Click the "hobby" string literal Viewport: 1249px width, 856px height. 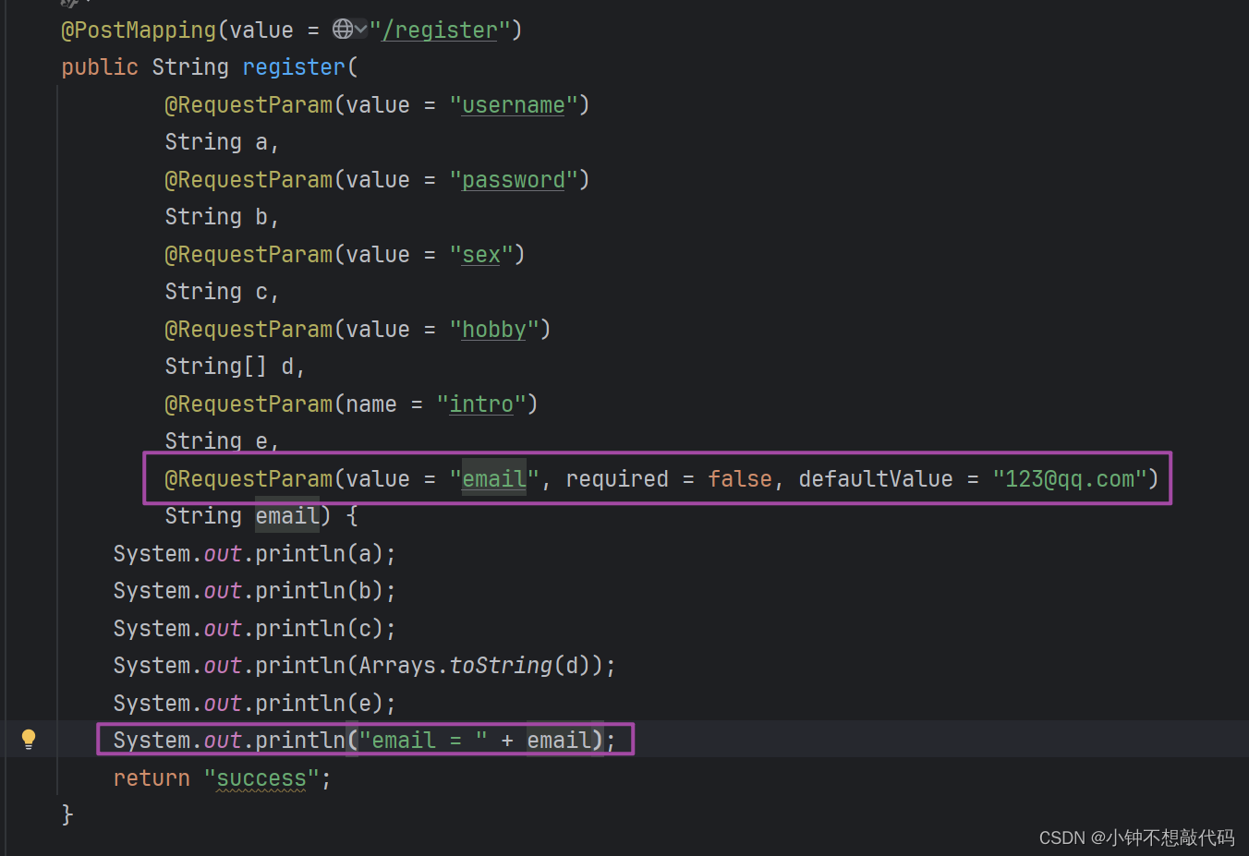494,330
